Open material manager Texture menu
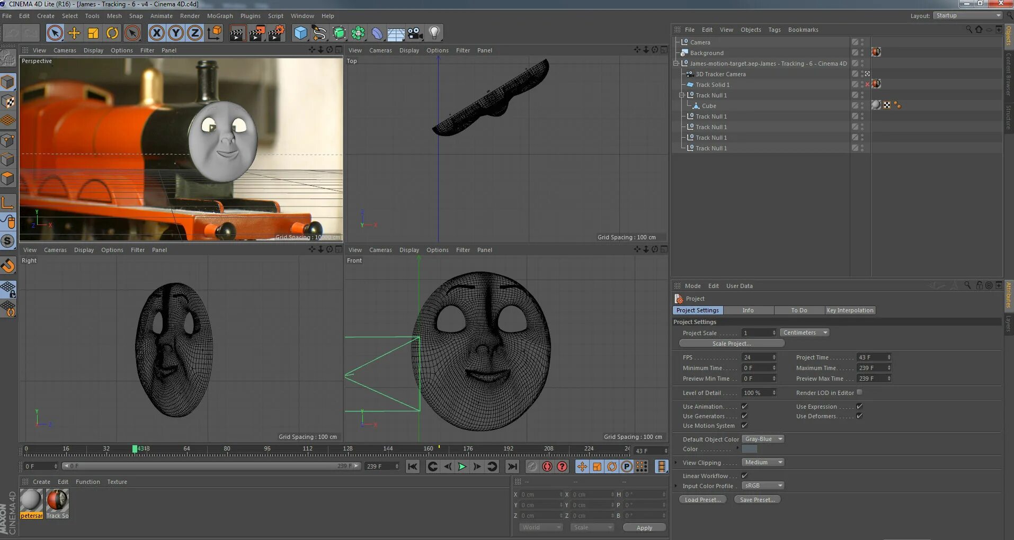Image resolution: width=1014 pixels, height=540 pixels. (x=117, y=482)
